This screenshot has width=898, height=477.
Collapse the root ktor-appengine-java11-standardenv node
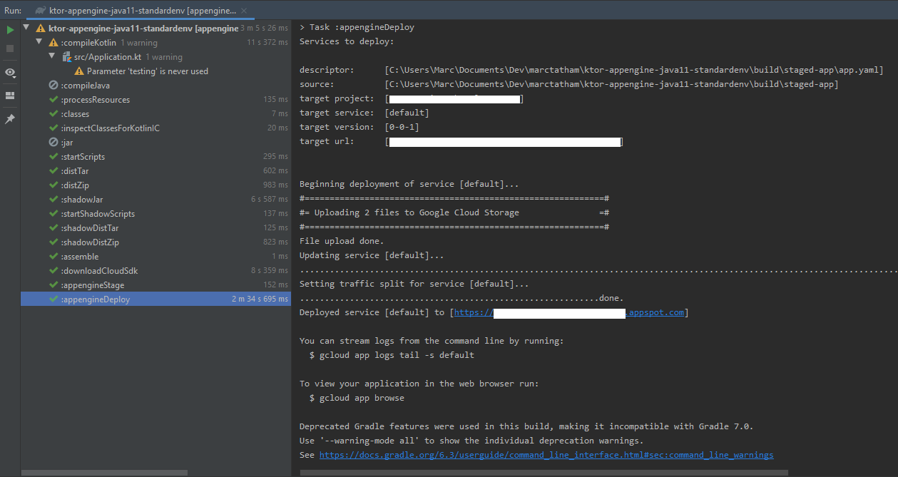tap(26, 29)
